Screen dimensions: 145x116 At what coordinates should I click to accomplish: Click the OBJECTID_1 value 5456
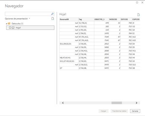(x=107, y=47)
